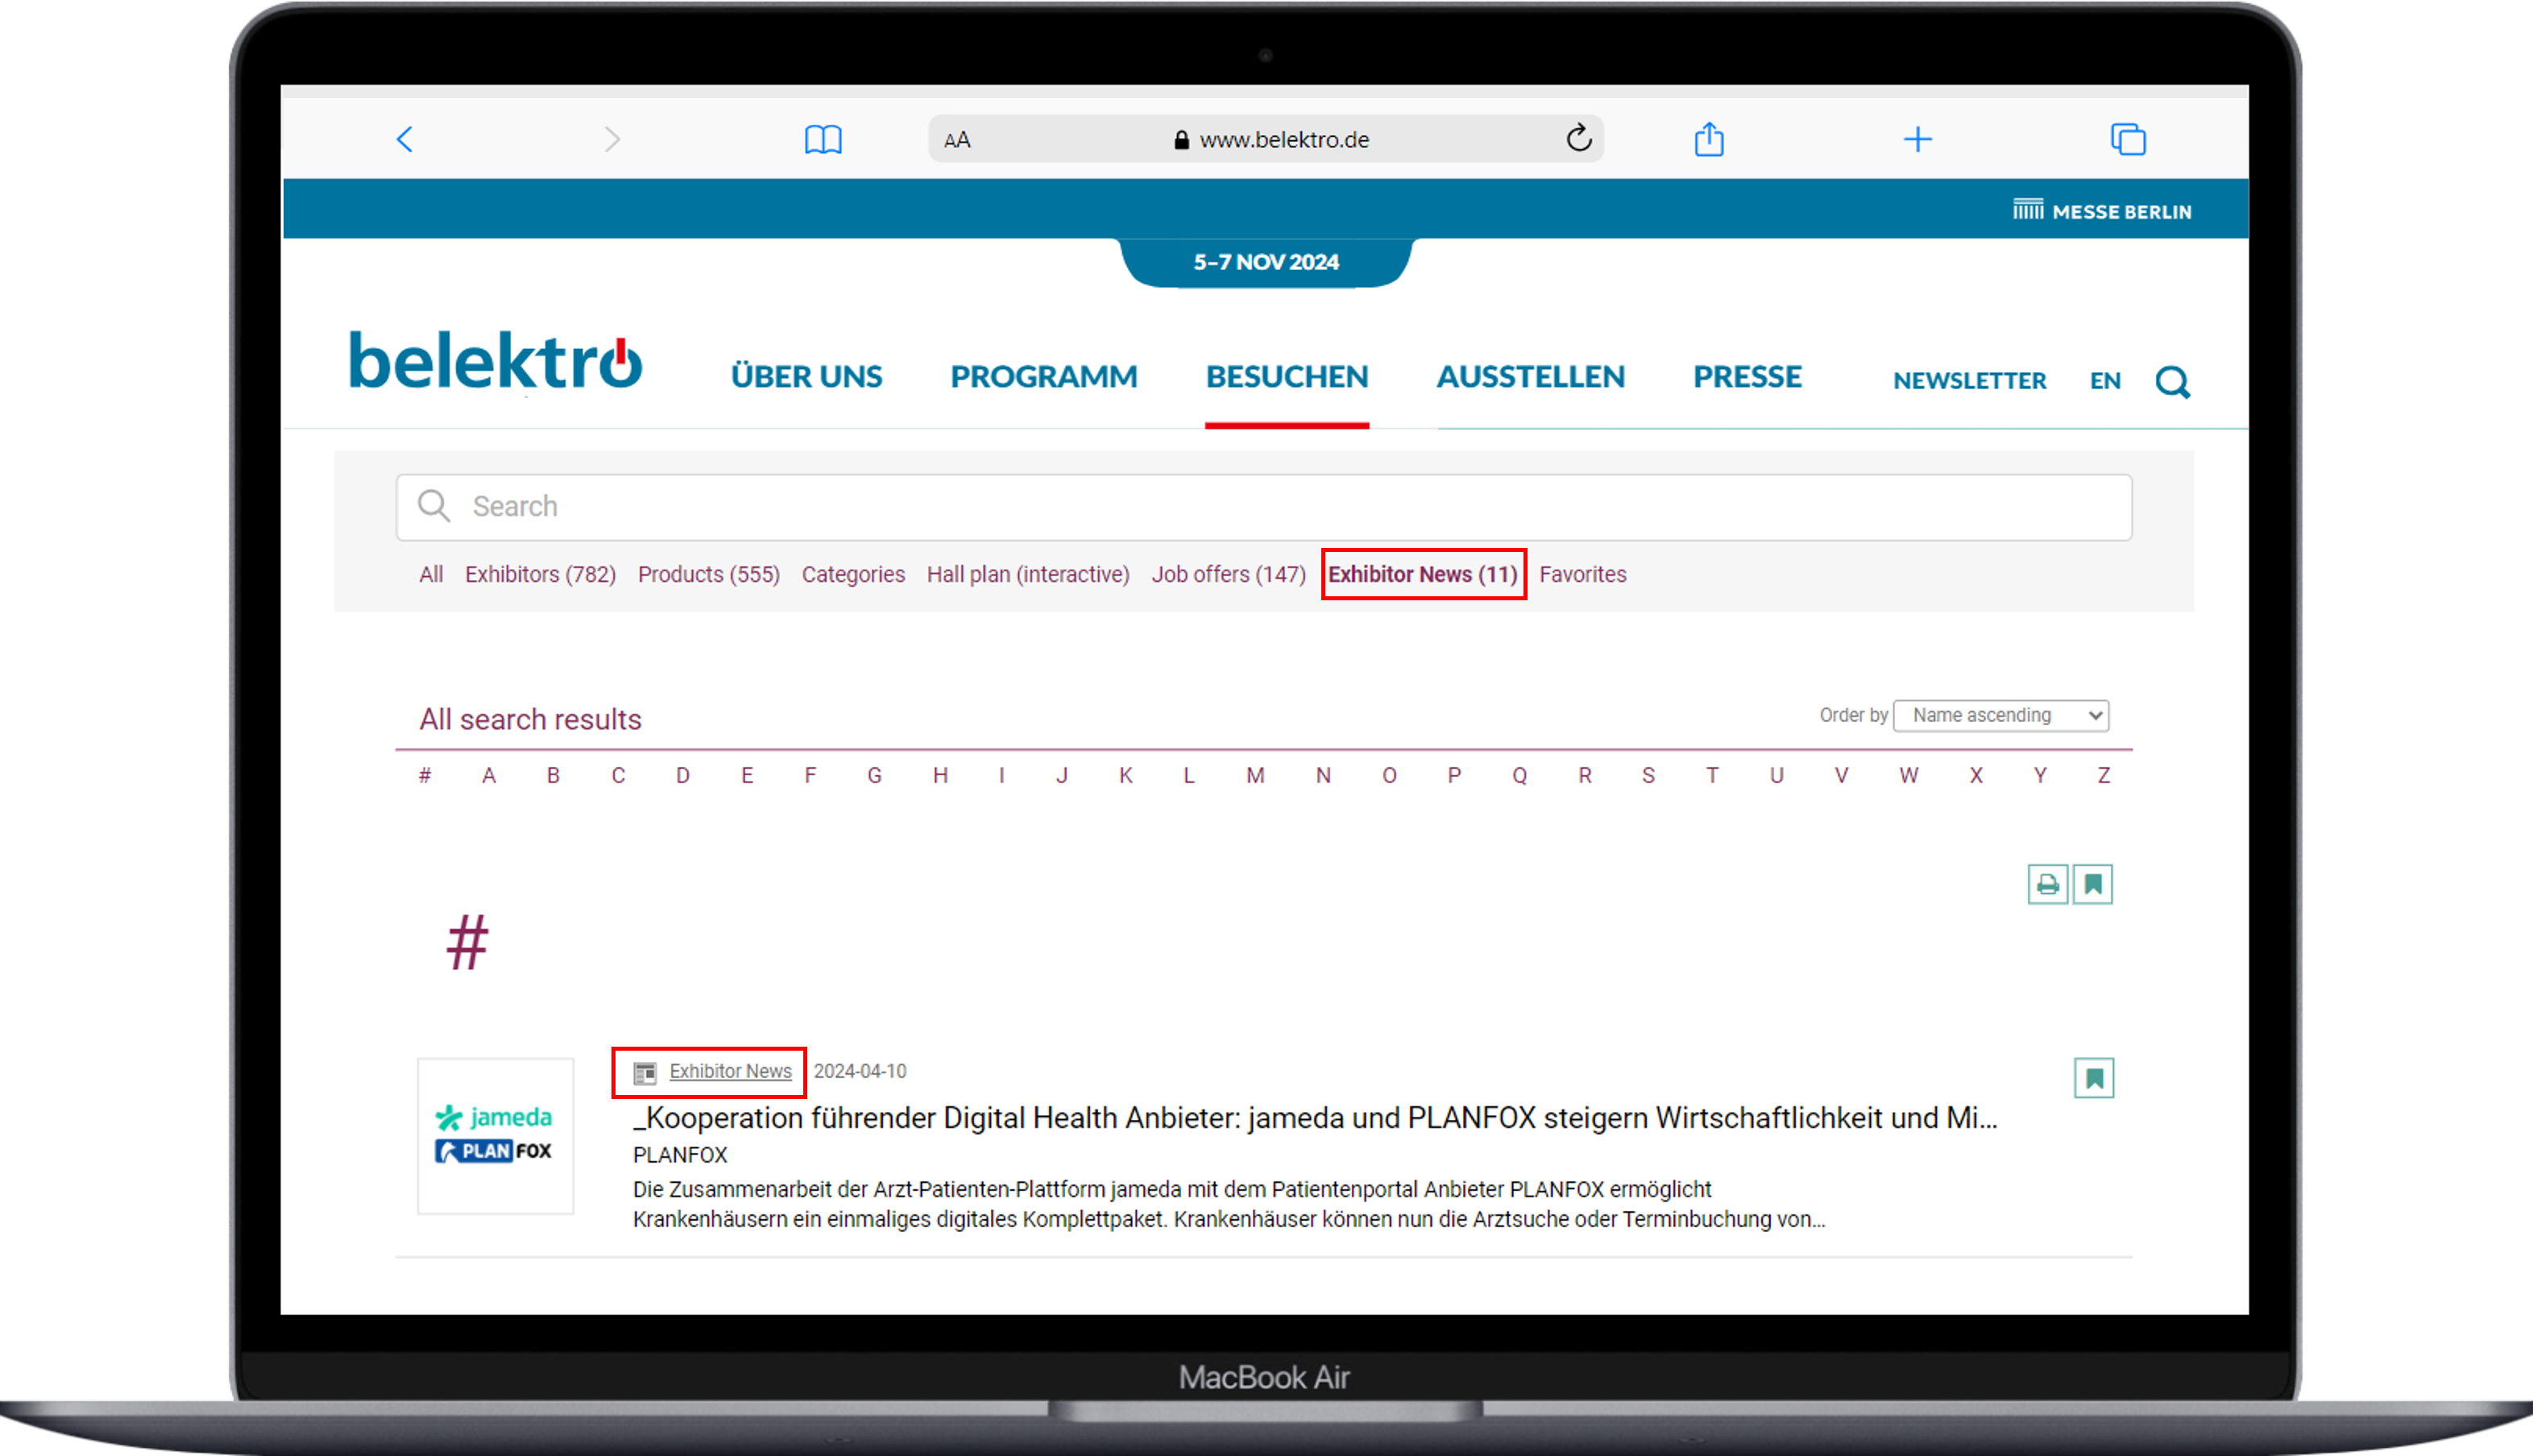2533x1456 pixels.
Task: Switch to the Exhibitors (782) tab
Action: click(540, 574)
